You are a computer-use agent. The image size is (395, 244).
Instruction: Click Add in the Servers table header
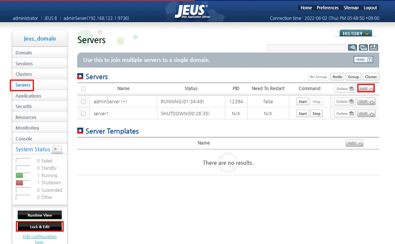(x=366, y=89)
